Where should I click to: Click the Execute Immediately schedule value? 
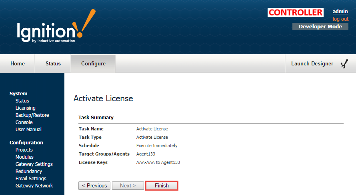[157, 146]
